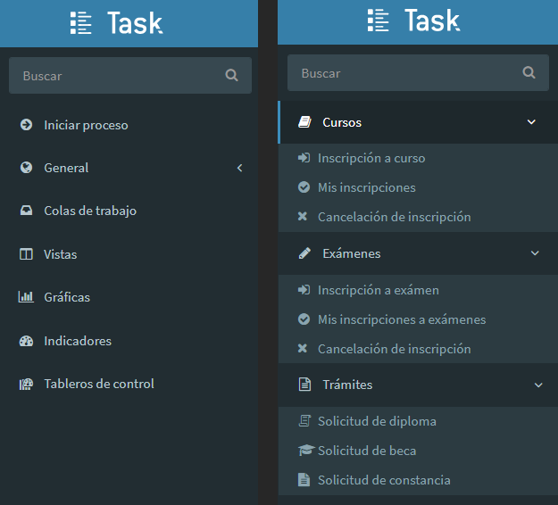
Task: Click the gauge icon beside Indicadores
Action: click(x=26, y=341)
